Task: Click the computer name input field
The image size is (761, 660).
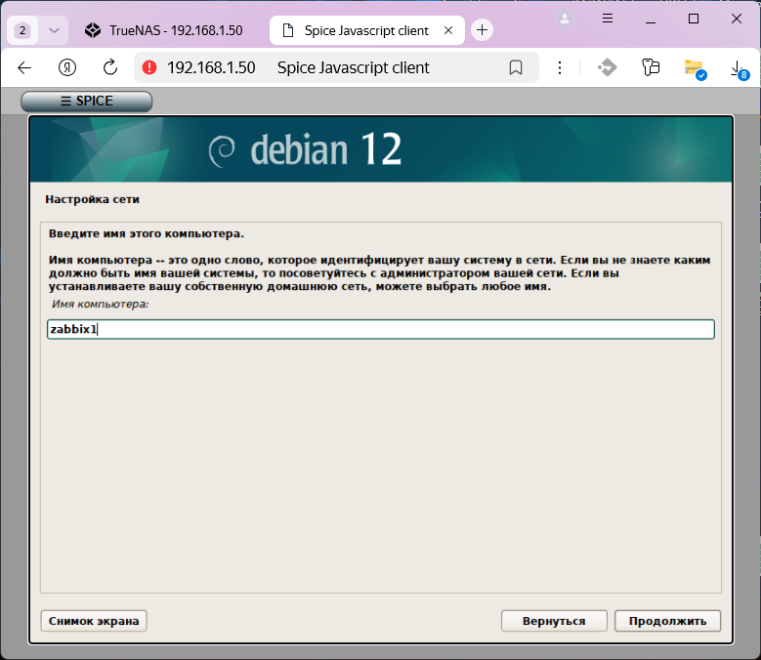Action: point(381,329)
